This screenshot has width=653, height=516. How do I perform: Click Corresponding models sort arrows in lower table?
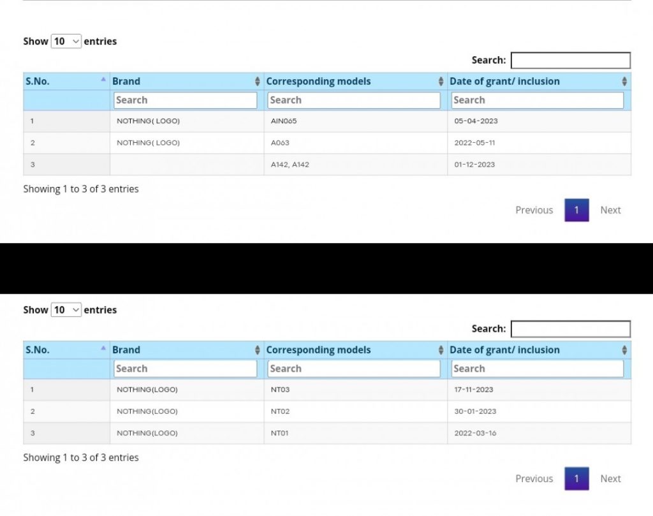[x=441, y=350]
